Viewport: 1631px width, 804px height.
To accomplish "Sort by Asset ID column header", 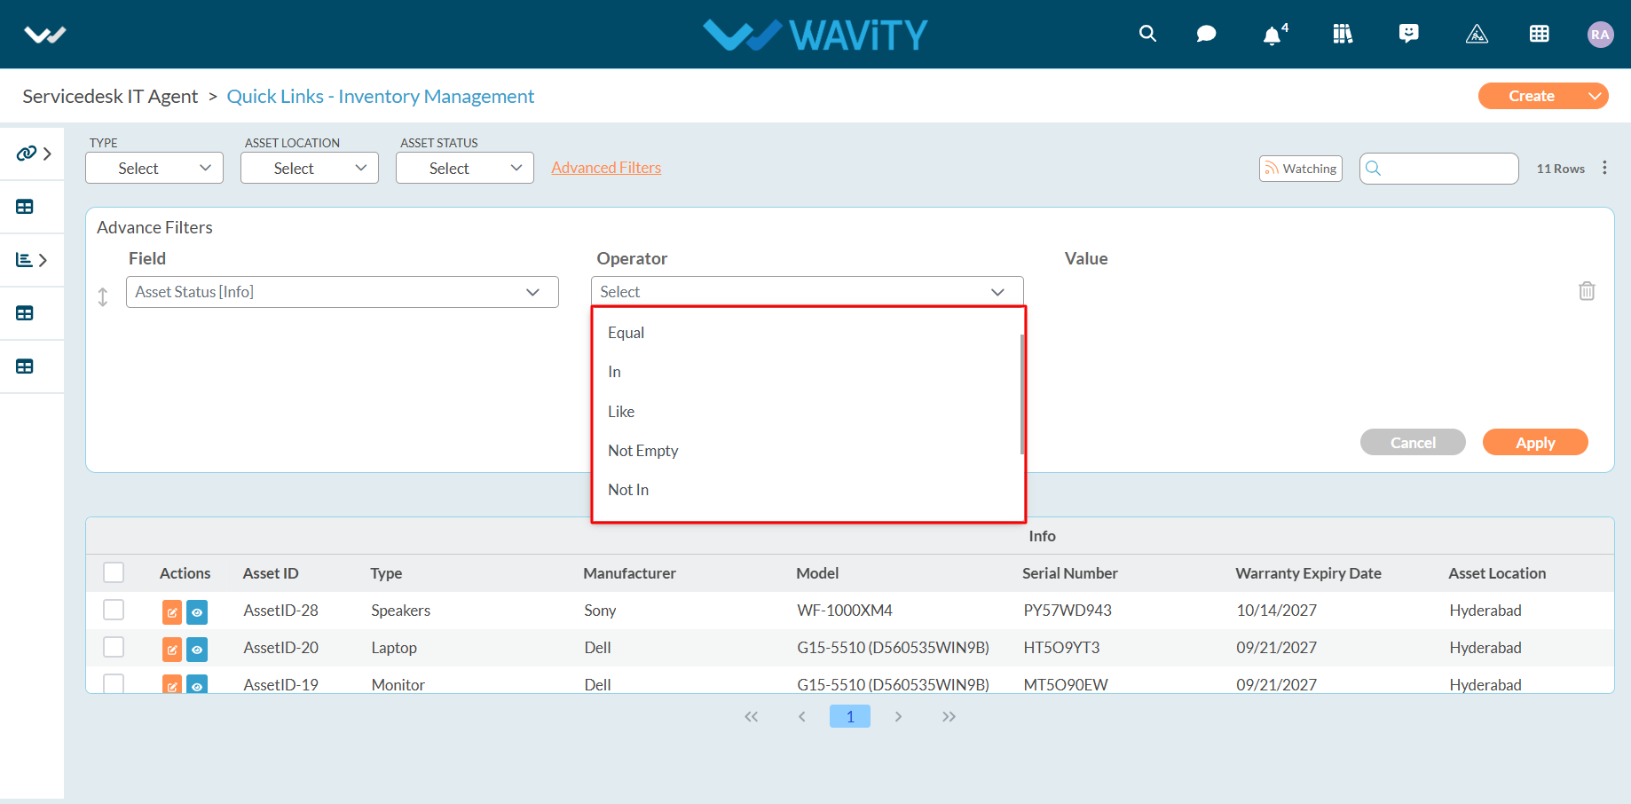I will 271,573.
